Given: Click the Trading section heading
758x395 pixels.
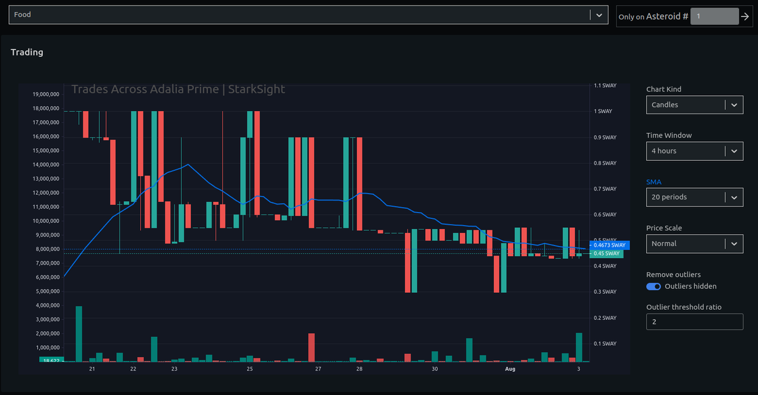Looking at the screenshot, I should (27, 52).
